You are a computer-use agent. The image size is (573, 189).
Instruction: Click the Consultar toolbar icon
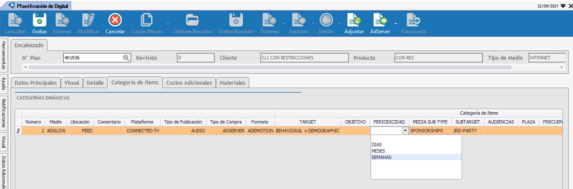point(15,20)
